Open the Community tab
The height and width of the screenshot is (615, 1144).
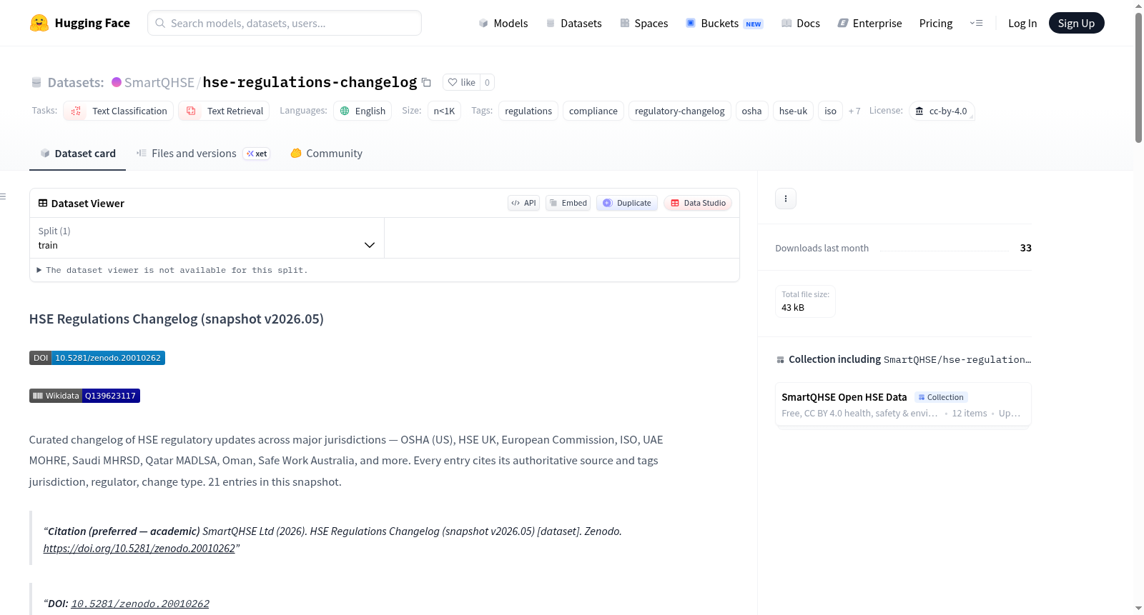tap(327, 154)
